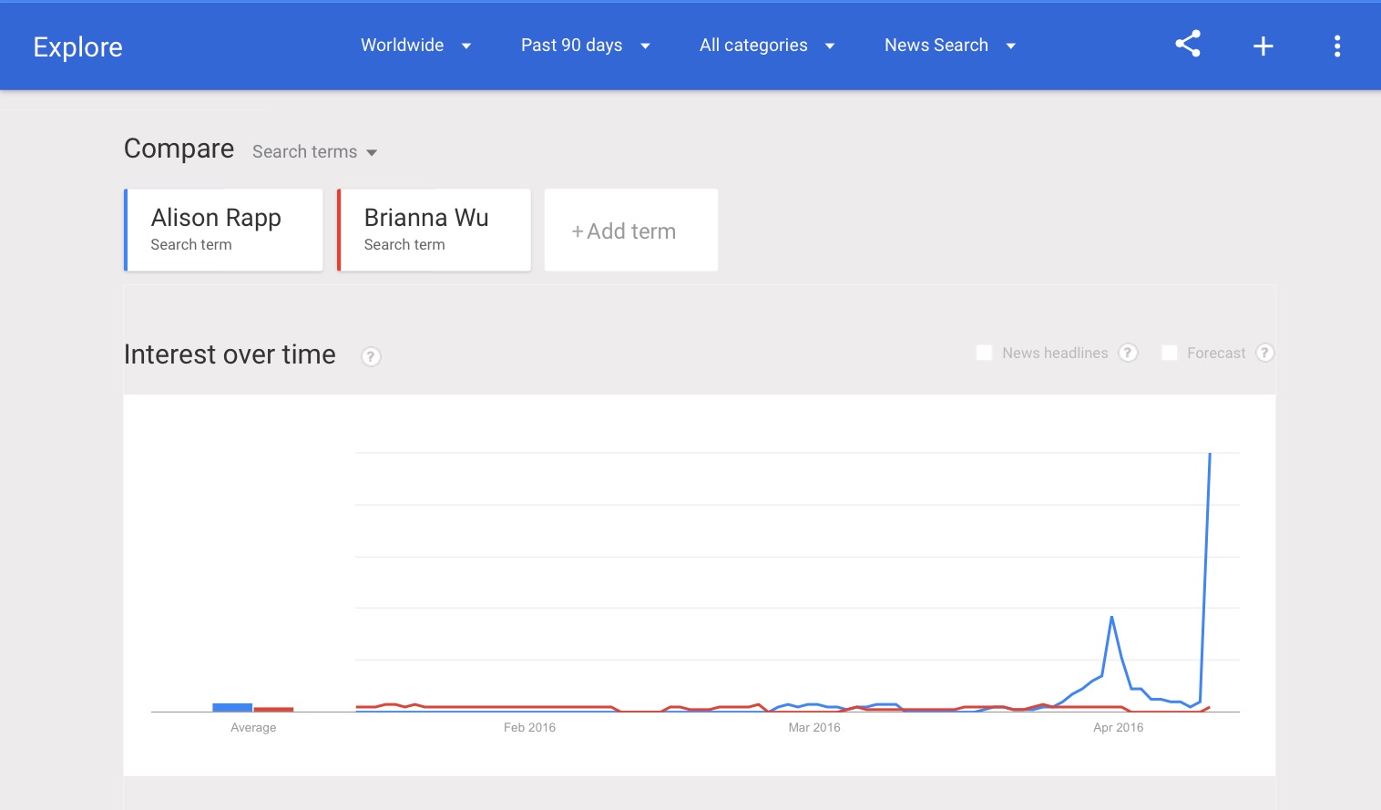Enable the Forecast checkbox
Image resolution: width=1381 pixels, height=810 pixels.
tap(1170, 353)
